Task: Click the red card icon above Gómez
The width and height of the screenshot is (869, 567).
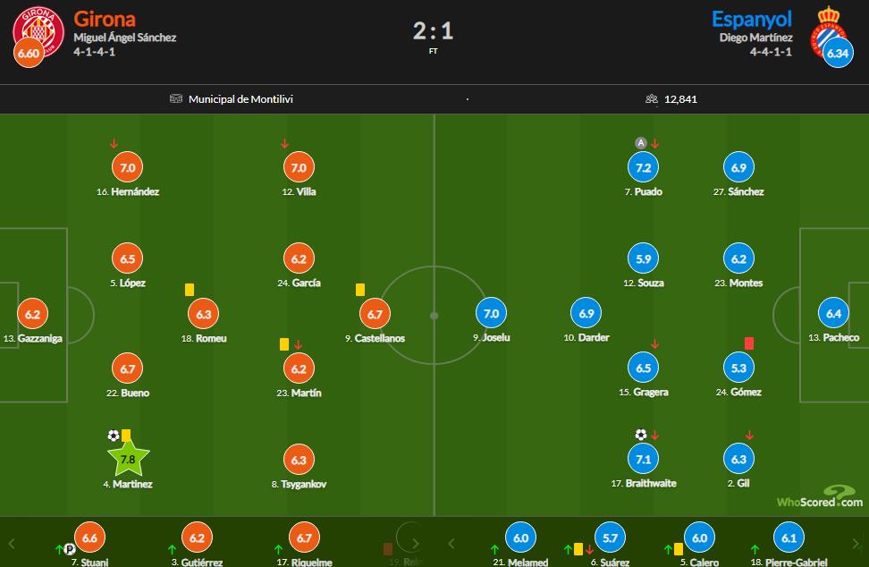Action: 749,343
